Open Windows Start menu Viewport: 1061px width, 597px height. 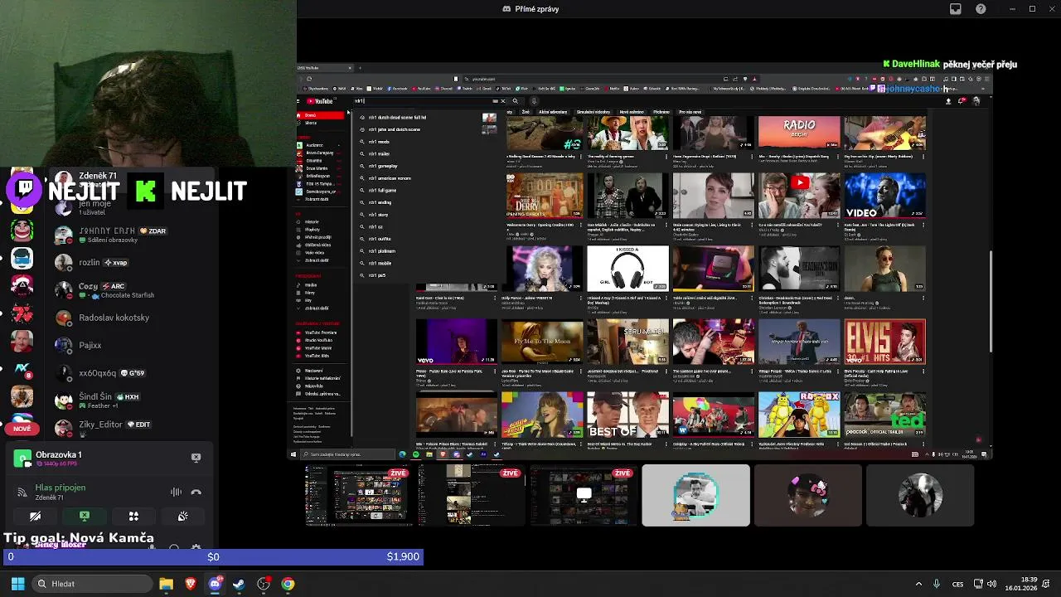click(17, 584)
